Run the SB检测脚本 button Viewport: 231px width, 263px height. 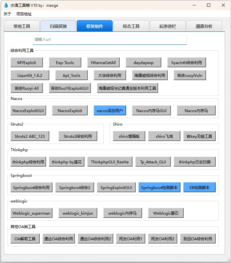click(x=199, y=187)
